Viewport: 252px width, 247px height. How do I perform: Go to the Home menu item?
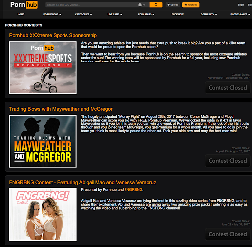pyautogui.click(x=21, y=14)
